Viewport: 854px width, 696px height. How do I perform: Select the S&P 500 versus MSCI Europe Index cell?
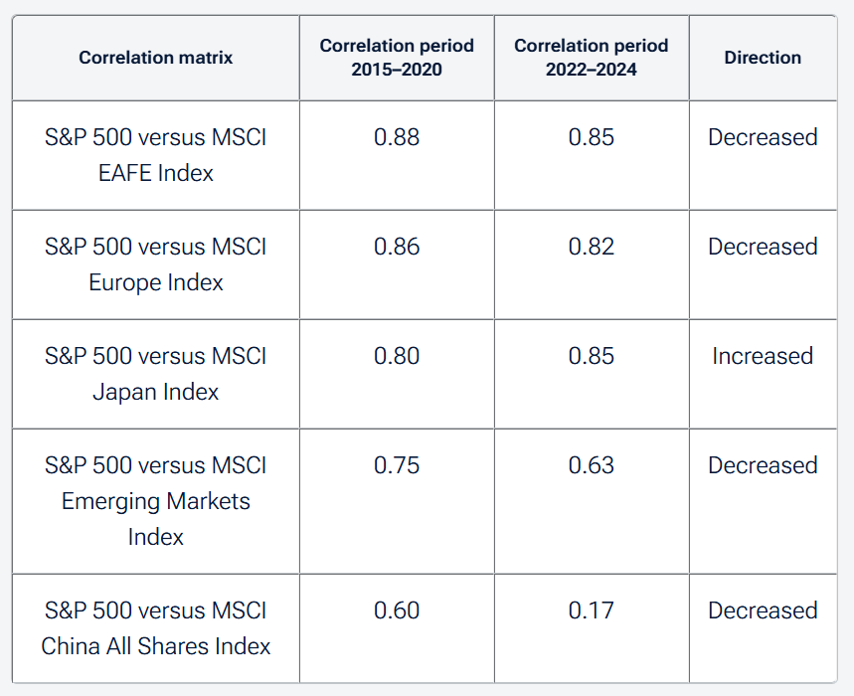point(156,264)
